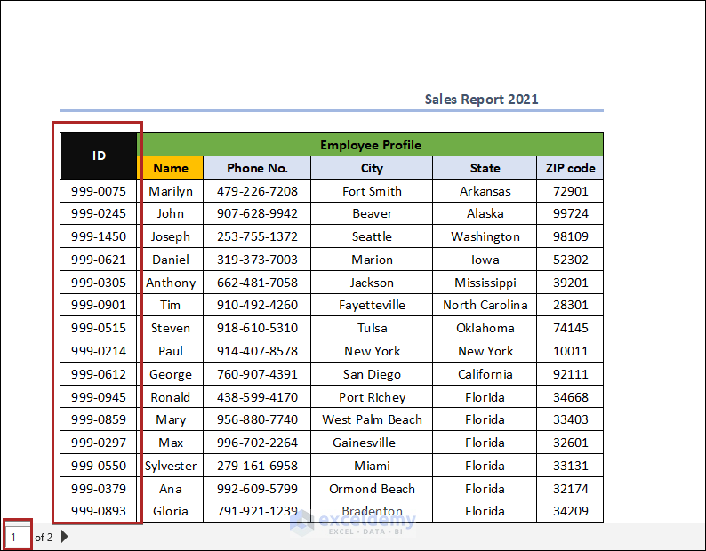Click ID cell 999-0612

(99, 373)
